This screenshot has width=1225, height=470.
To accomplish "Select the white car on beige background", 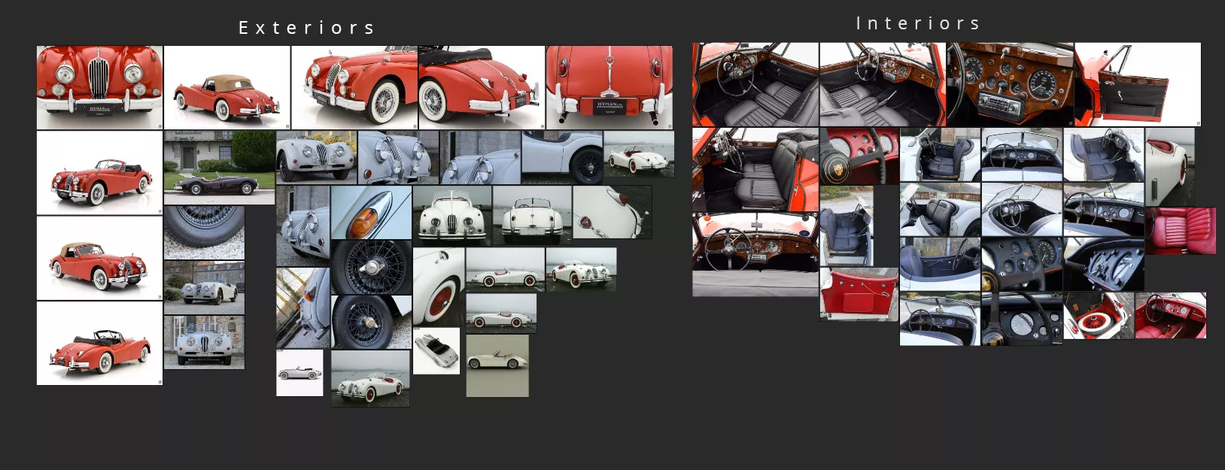I will [x=497, y=365].
